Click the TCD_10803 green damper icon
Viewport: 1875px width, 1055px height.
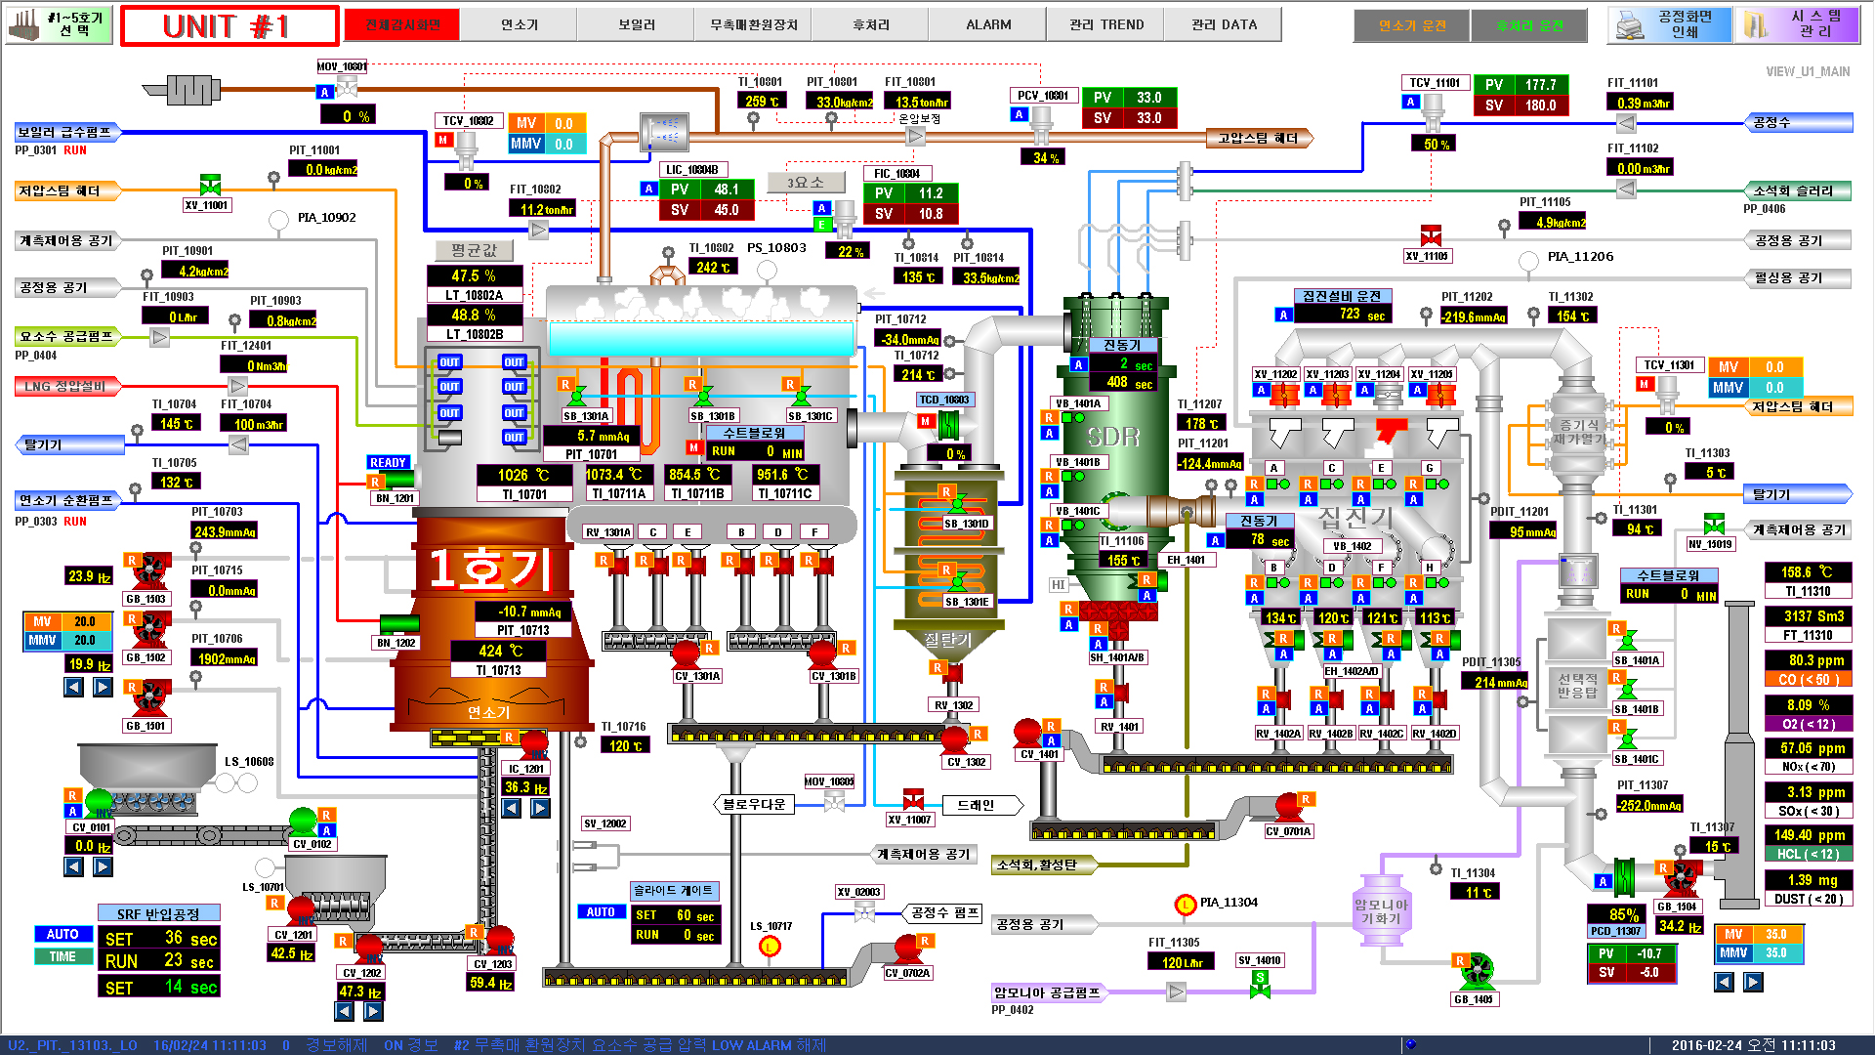[x=947, y=425]
